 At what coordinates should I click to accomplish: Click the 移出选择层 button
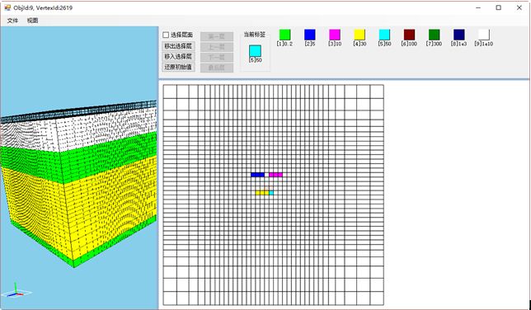click(178, 46)
